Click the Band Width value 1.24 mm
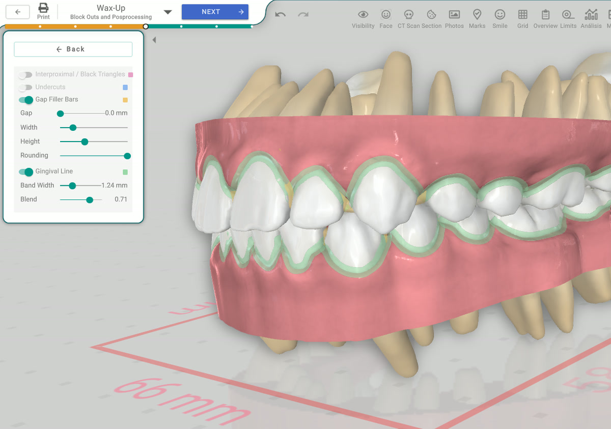 115,185
